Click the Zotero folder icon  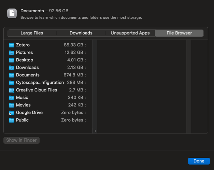point(12,45)
